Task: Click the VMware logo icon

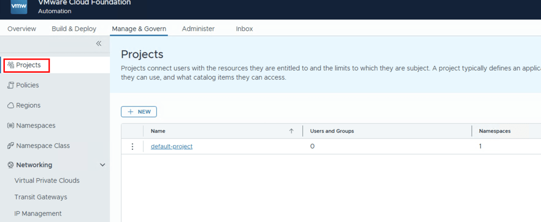Action: pyautogui.click(x=18, y=6)
